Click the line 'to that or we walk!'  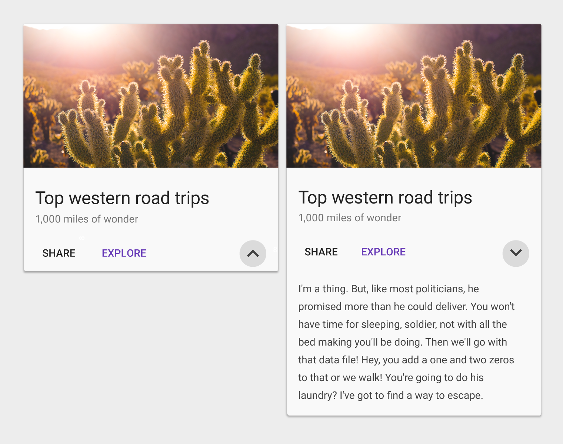391,377
